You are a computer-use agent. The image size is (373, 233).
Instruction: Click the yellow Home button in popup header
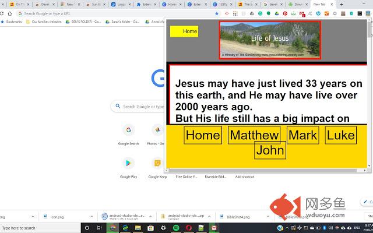[x=184, y=31]
